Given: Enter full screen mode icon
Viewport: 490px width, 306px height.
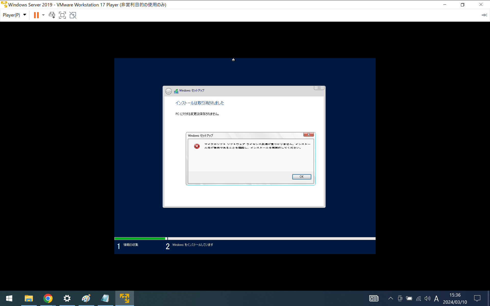Looking at the screenshot, I should pyautogui.click(x=62, y=15).
